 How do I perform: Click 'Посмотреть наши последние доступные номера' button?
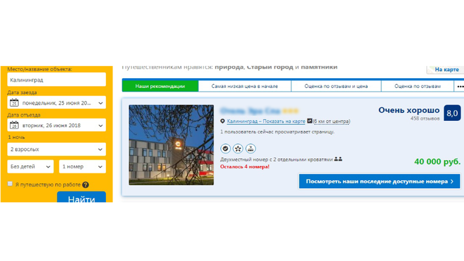[380, 181]
